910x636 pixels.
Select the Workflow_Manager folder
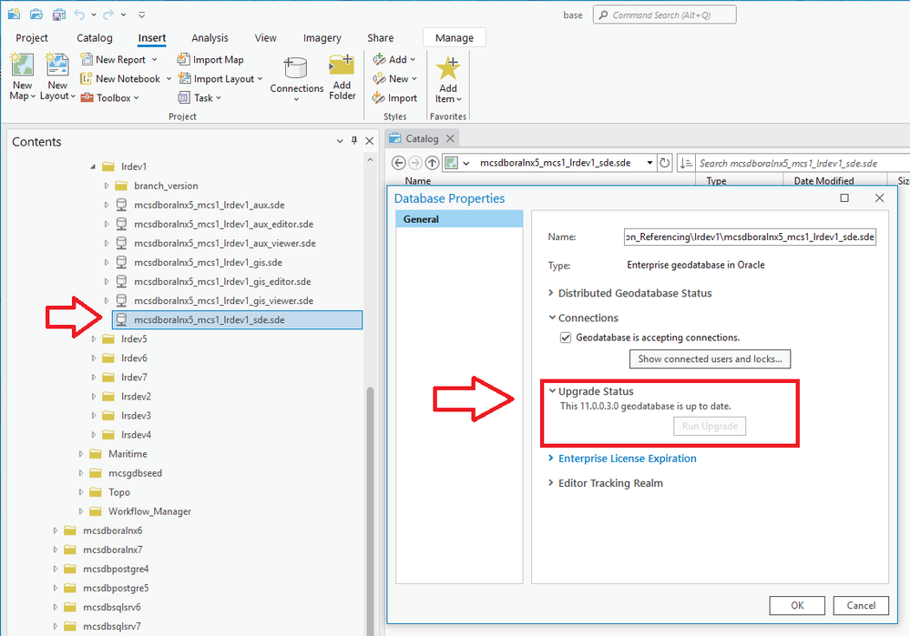coord(149,511)
